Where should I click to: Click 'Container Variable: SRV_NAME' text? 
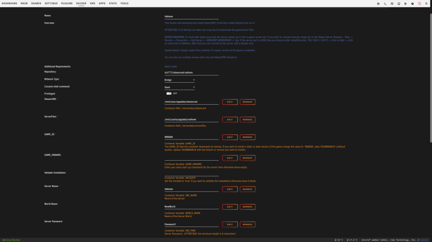pyautogui.click(x=181, y=195)
